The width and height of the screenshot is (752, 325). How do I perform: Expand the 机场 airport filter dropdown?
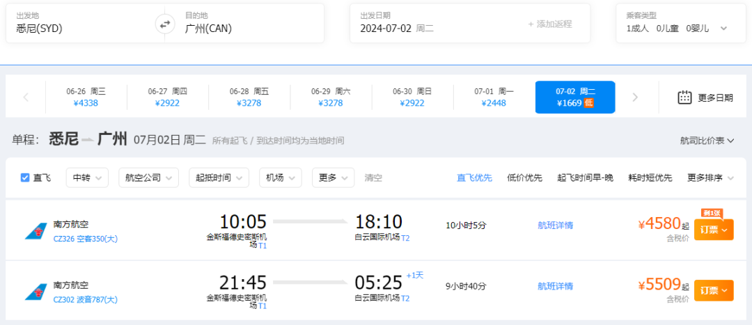tap(281, 177)
